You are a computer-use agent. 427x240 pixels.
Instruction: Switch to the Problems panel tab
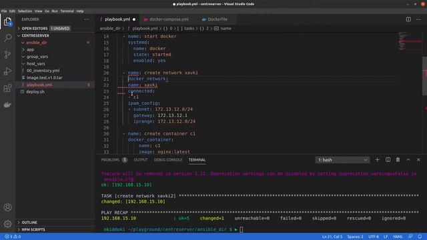point(114,160)
